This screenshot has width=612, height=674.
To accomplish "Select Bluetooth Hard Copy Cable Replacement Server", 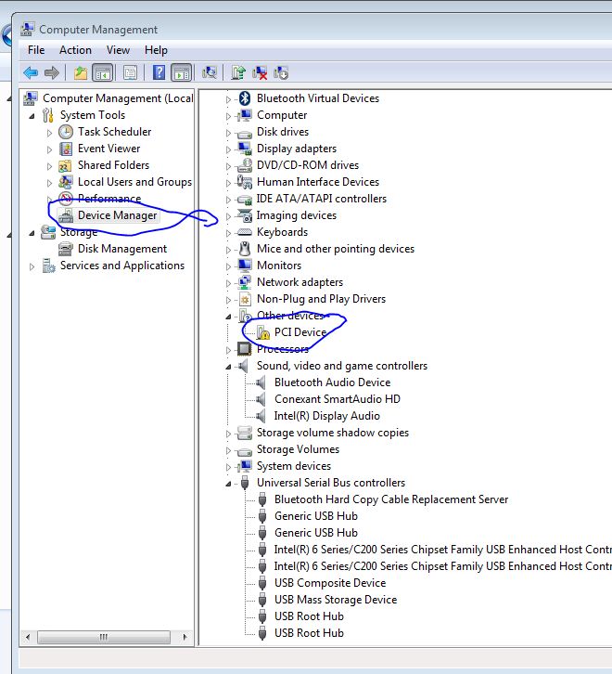I will point(391,499).
